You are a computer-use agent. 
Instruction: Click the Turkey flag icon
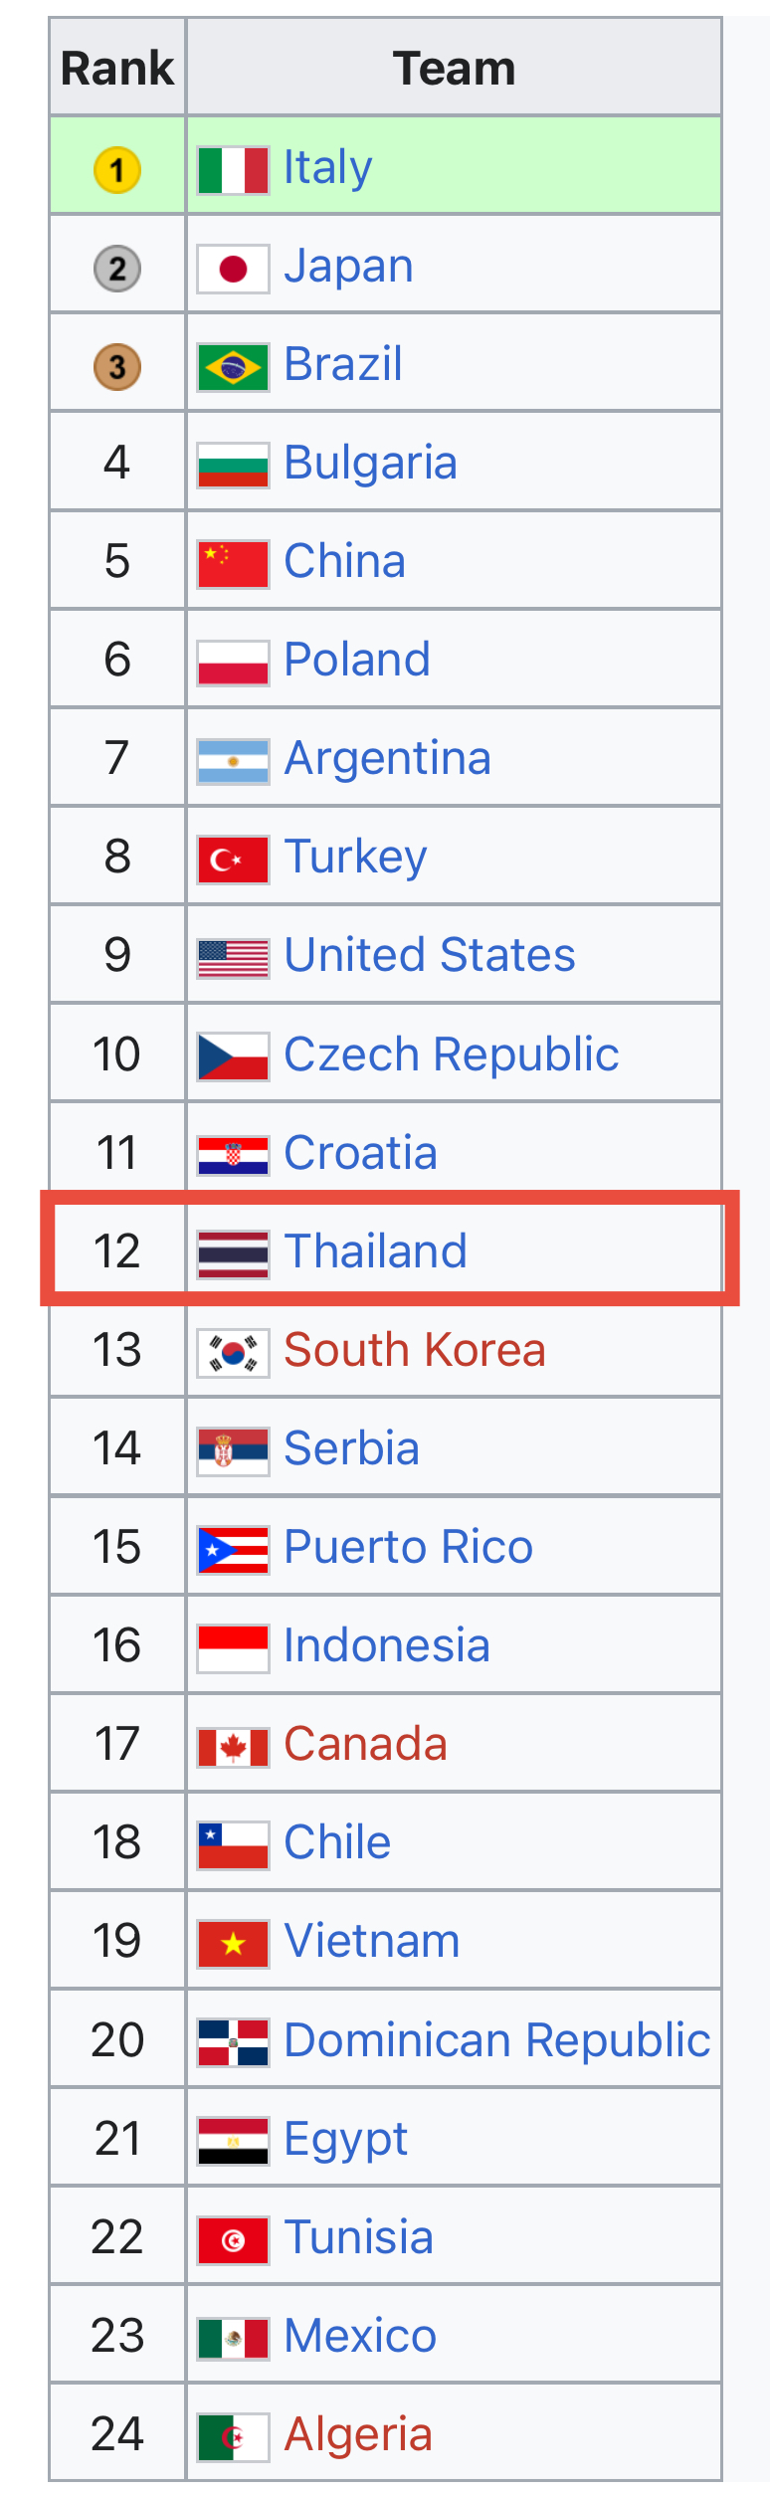tap(233, 860)
